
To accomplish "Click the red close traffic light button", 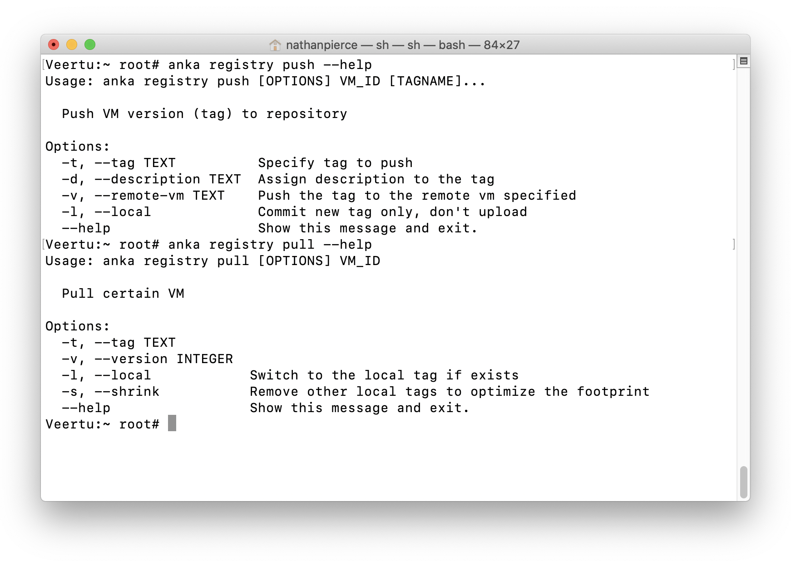I will pos(54,45).
